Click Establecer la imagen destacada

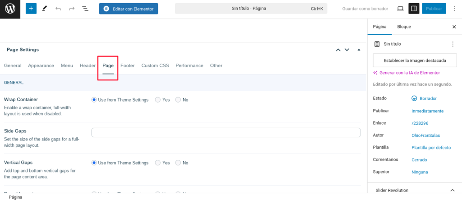coord(415,61)
